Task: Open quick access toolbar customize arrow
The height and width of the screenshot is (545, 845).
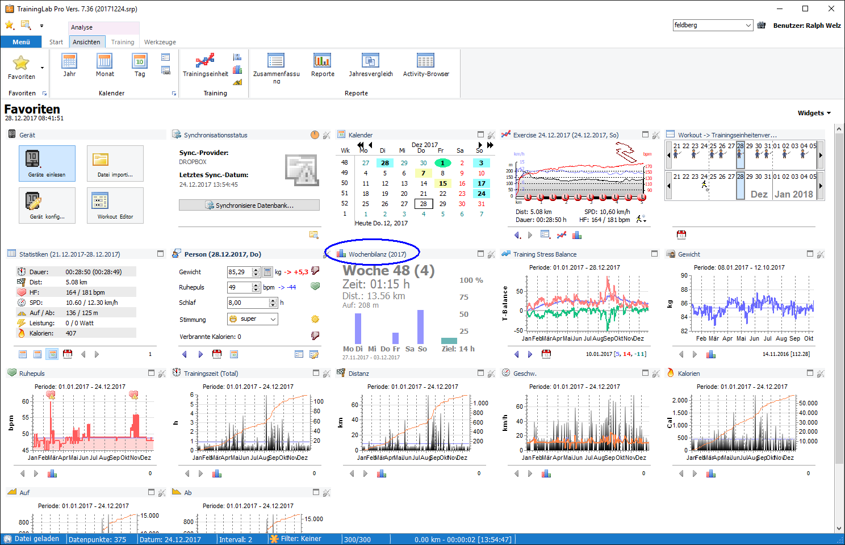Action: click(x=41, y=26)
